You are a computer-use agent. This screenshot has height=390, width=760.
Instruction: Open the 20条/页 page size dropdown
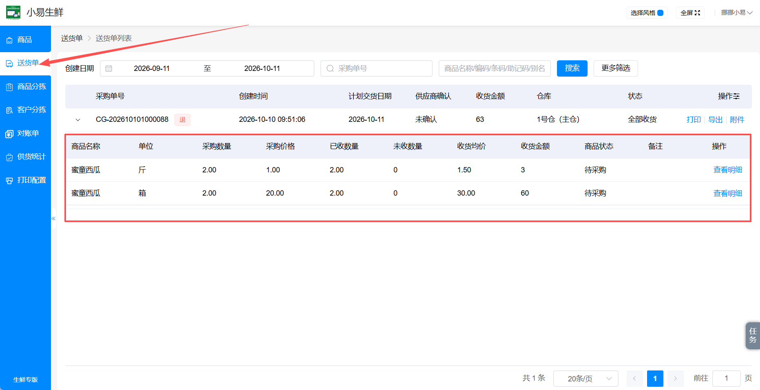click(585, 379)
